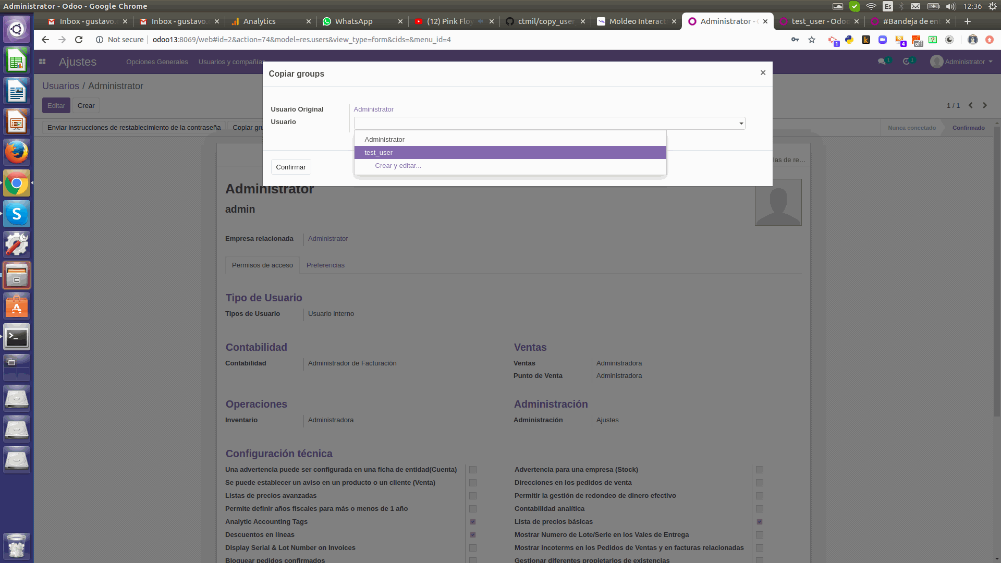The height and width of the screenshot is (563, 1001).
Task: Open the Wi-Fi network indicator
Action: tap(871, 6)
